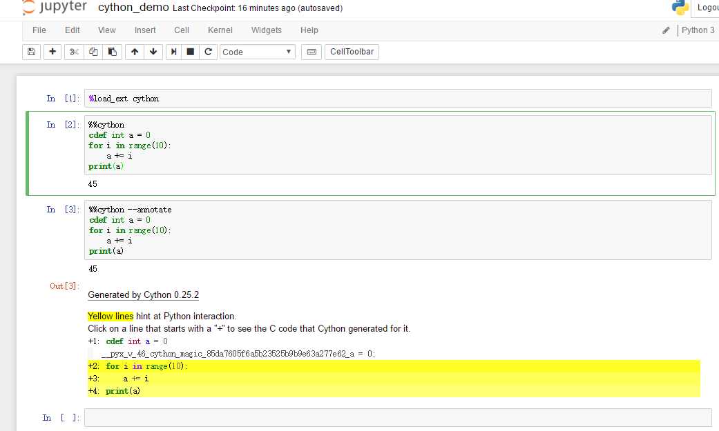Click into the empty last code cell
The width and height of the screenshot is (719, 431).
(x=398, y=417)
